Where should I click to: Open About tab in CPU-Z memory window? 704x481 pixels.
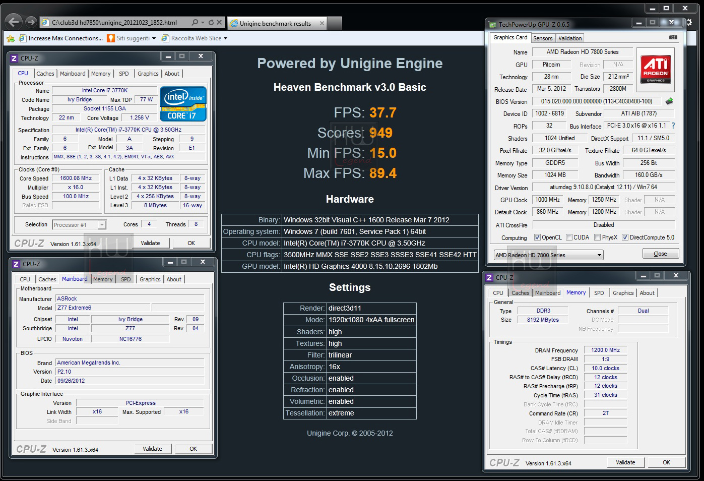tap(648, 293)
